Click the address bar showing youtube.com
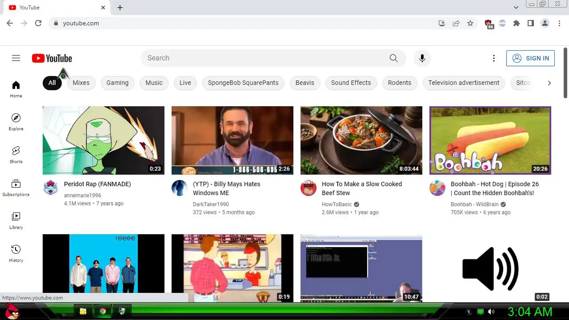 click(244, 23)
